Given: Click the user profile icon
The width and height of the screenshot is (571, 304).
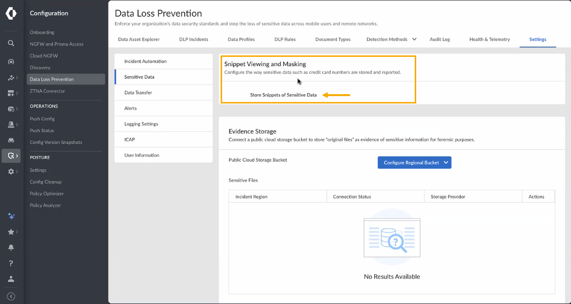Looking at the screenshot, I should tap(11, 279).
